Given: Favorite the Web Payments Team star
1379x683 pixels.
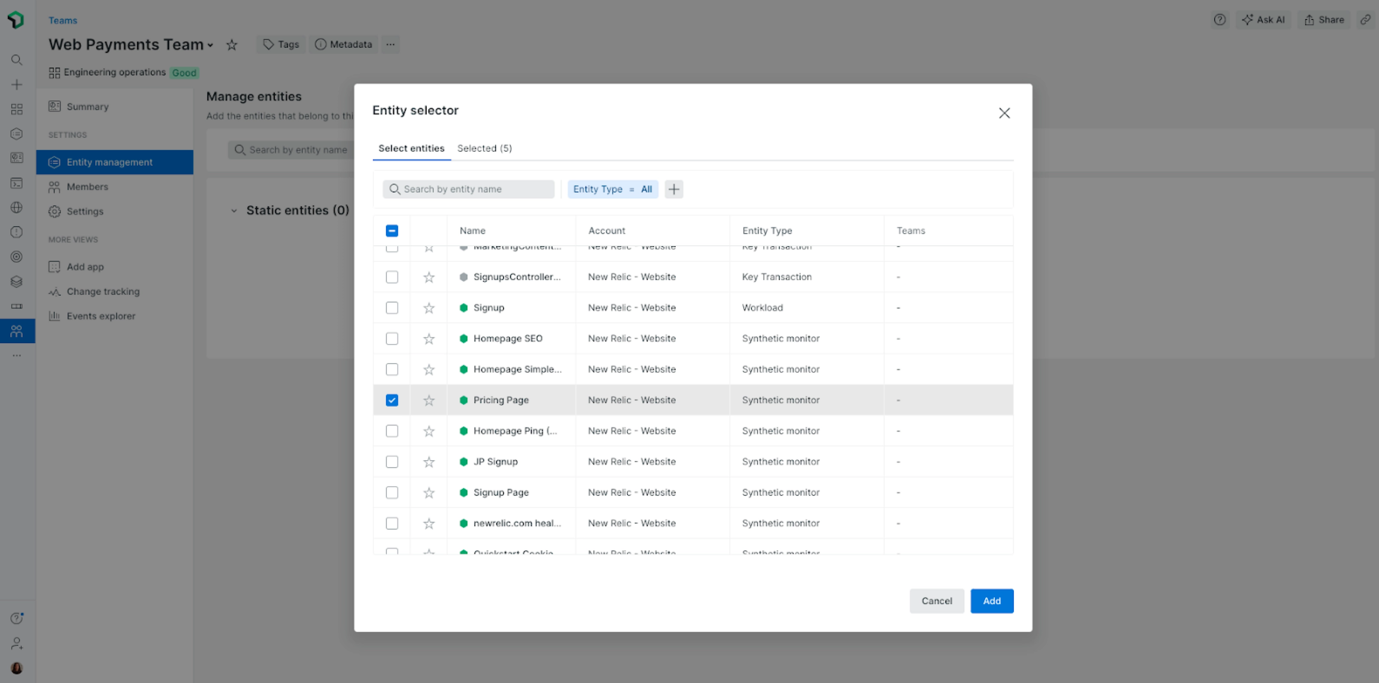Looking at the screenshot, I should (231, 45).
